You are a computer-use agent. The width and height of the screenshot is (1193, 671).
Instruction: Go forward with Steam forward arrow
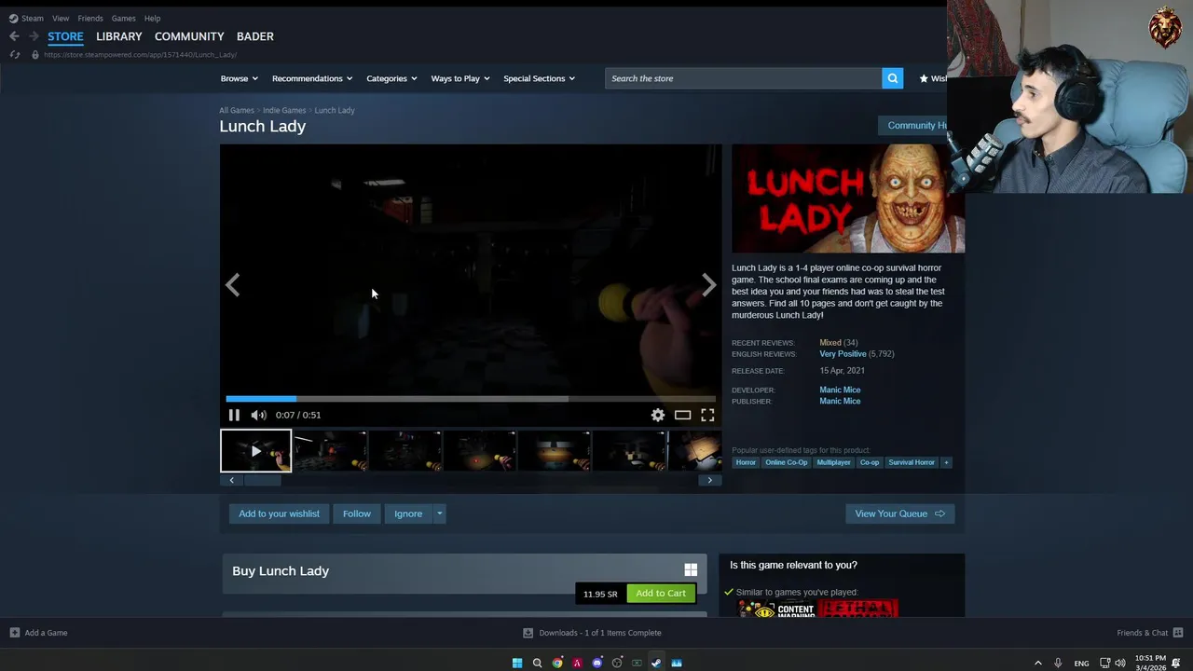(x=34, y=36)
